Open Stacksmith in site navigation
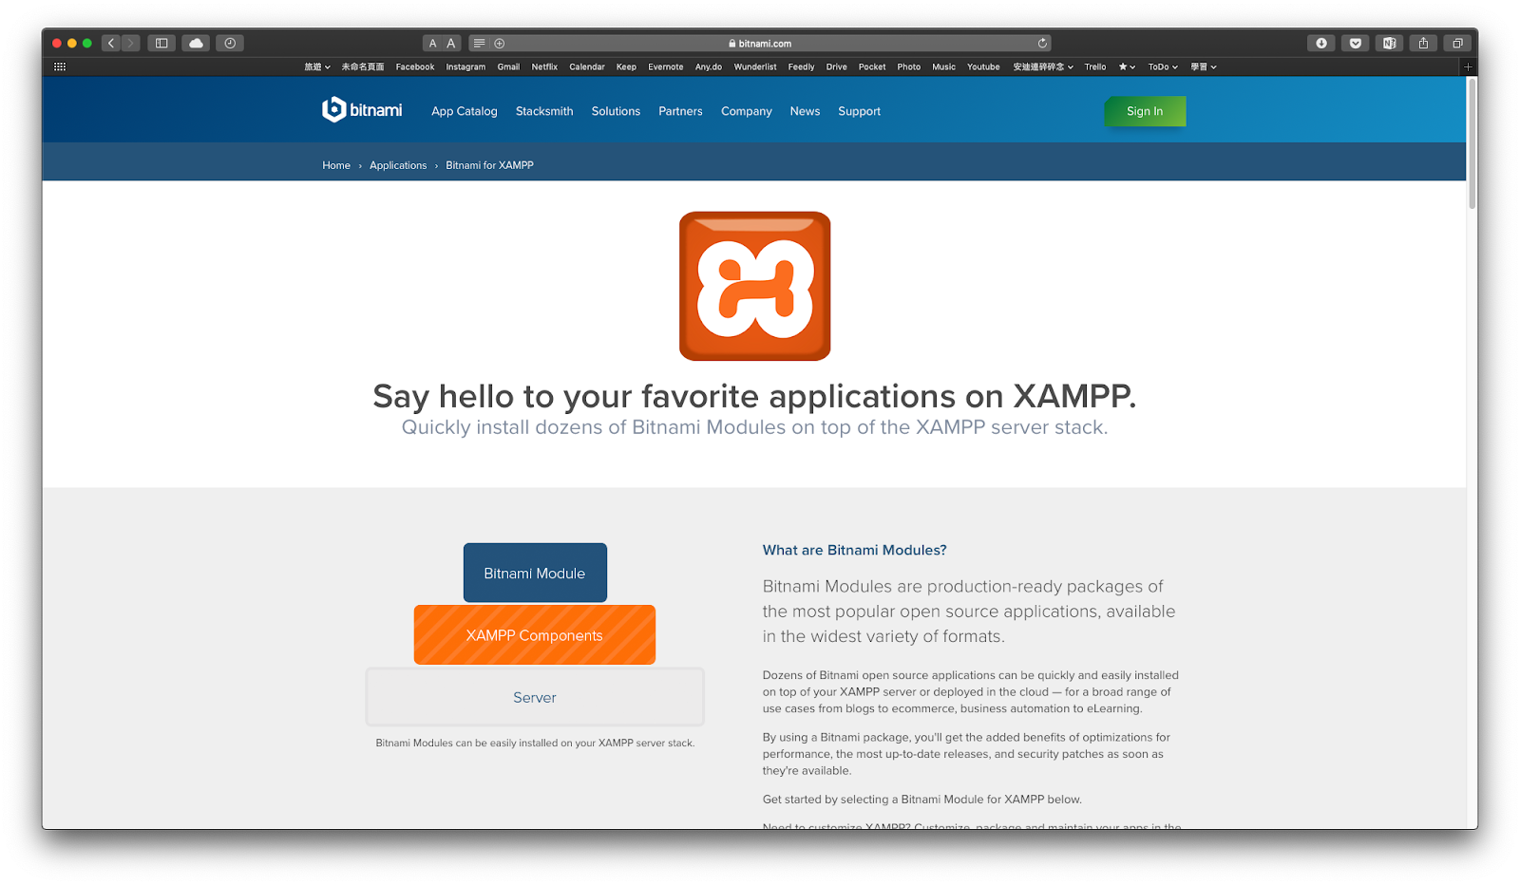Screen dimensions: 1520x885 (x=544, y=111)
